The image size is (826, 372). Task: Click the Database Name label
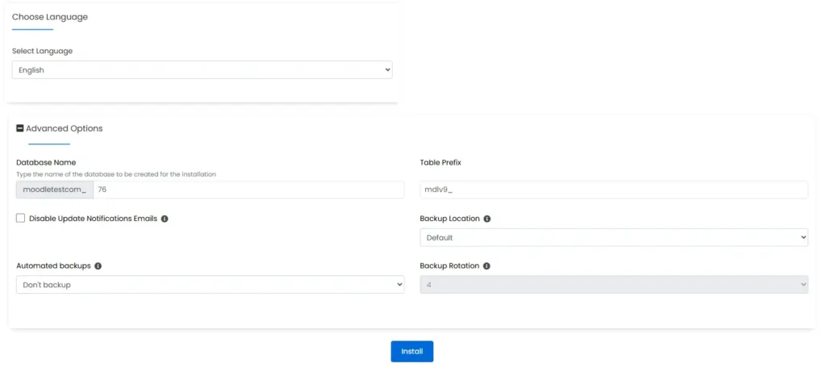pos(46,162)
